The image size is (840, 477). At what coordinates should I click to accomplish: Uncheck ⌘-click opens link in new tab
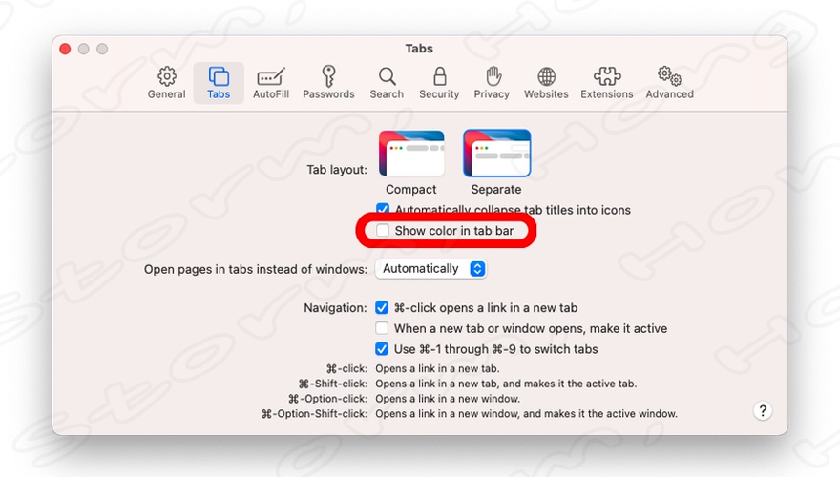pos(382,308)
